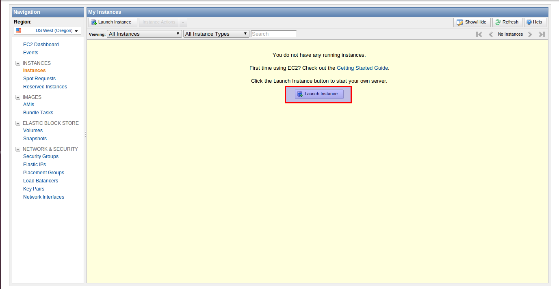
Task: Open Volumes page
Action: tap(33, 131)
